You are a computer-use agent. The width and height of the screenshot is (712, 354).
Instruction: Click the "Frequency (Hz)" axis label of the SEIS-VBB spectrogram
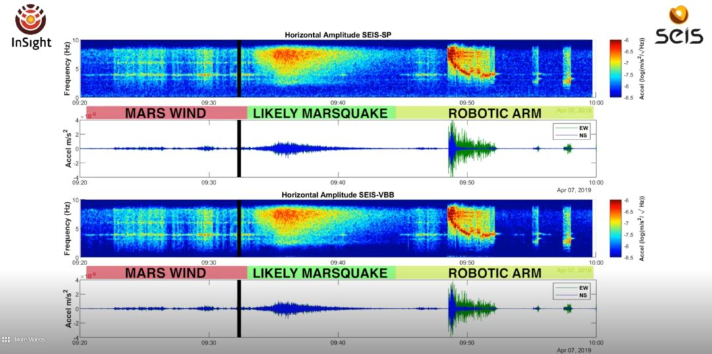(67, 228)
